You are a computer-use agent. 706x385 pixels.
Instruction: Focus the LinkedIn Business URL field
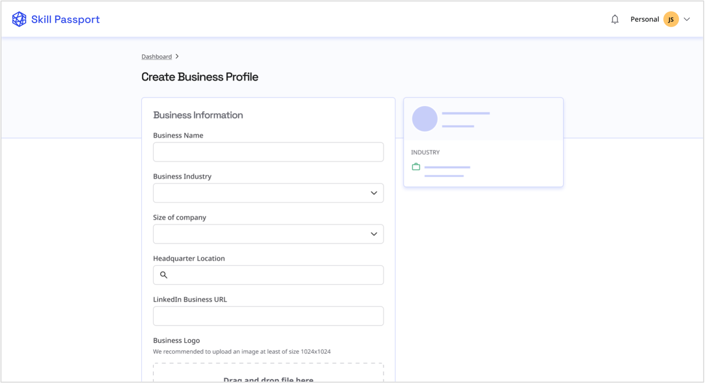click(x=268, y=316)
